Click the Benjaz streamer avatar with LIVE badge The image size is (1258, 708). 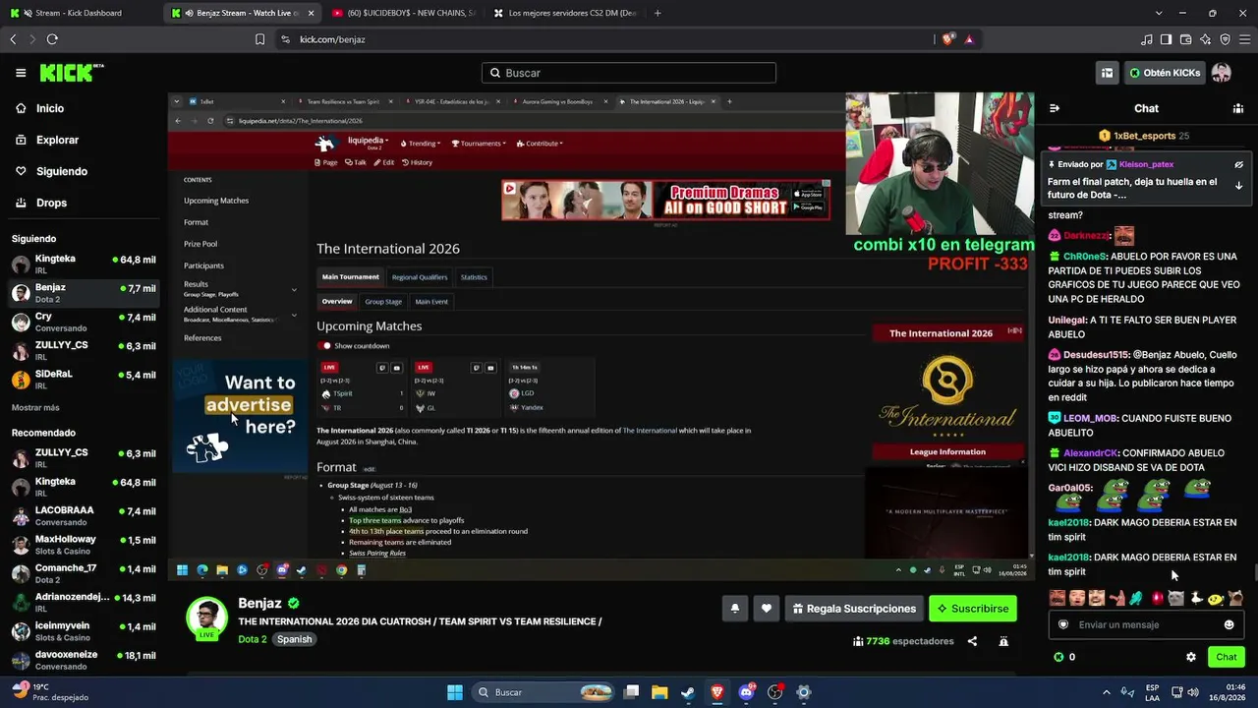(206, 618)
